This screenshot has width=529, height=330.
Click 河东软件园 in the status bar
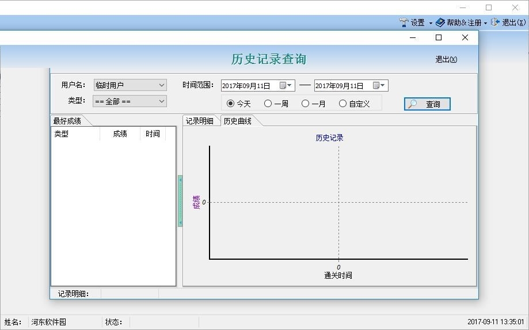(x=49, y=322)
